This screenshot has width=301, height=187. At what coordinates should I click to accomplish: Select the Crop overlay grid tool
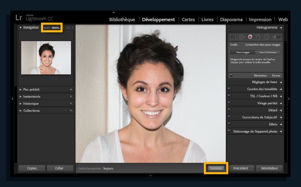pos(233,37)
